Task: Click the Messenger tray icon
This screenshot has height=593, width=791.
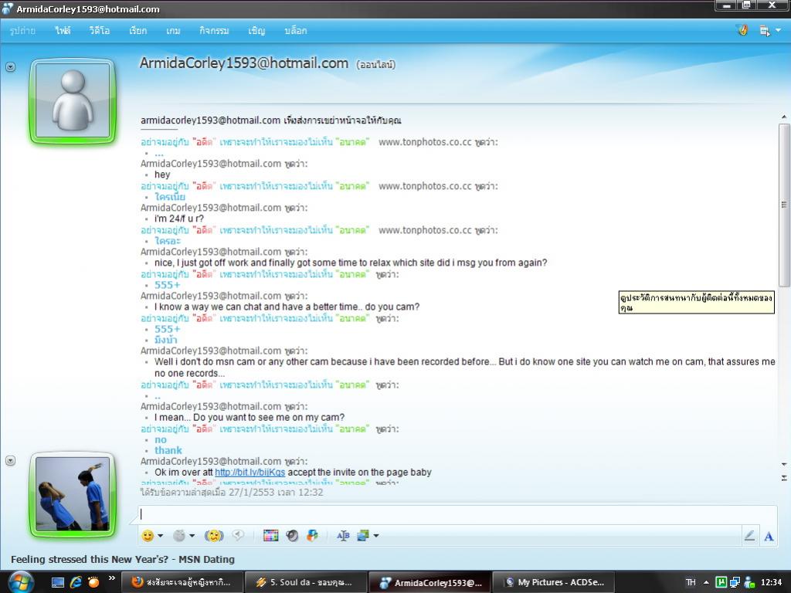Action: 749,582
